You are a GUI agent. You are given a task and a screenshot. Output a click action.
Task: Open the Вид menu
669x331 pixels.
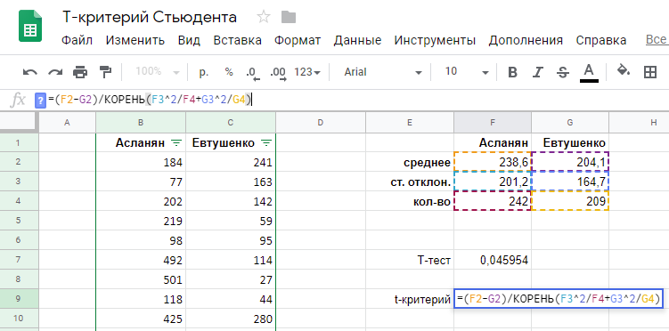[189, 40]
